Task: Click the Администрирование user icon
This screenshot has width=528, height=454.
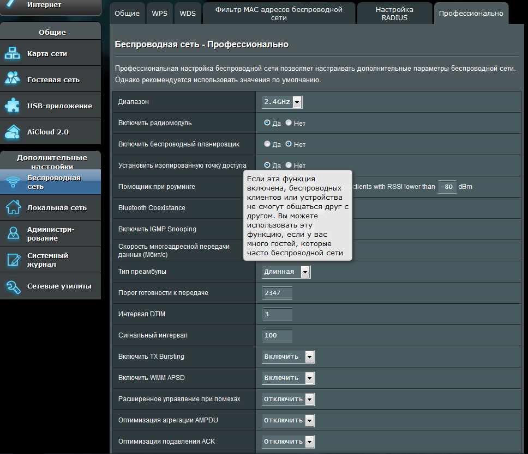Action: point(14,233)
